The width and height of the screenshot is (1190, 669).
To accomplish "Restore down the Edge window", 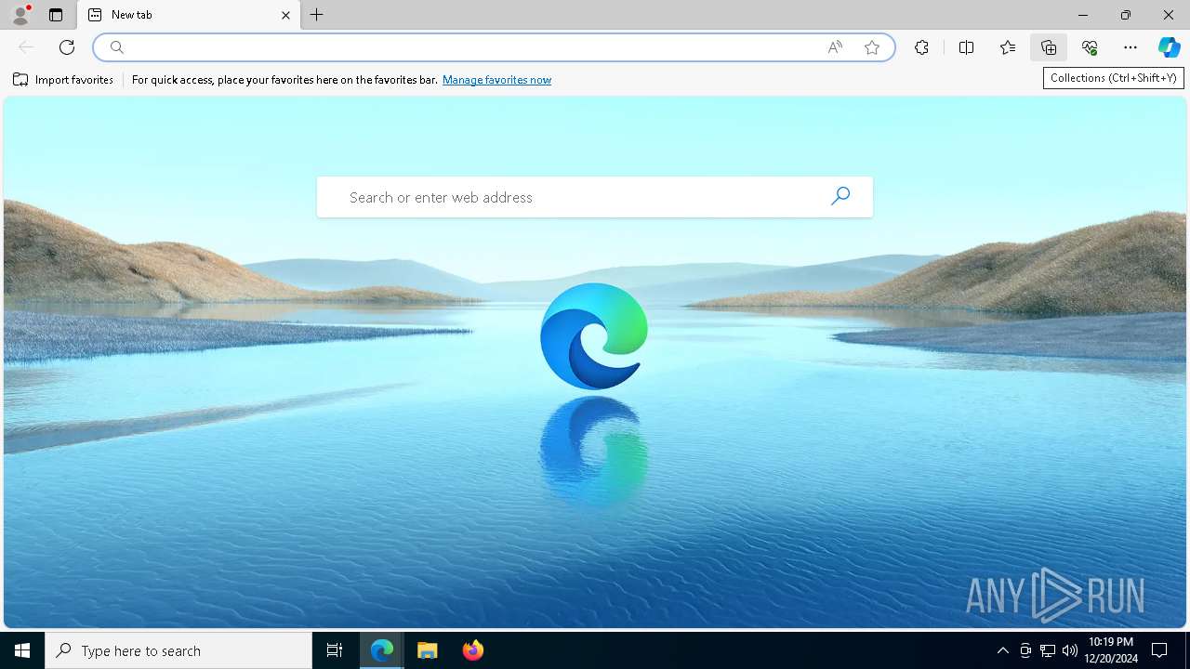I will coord(1126,15).
